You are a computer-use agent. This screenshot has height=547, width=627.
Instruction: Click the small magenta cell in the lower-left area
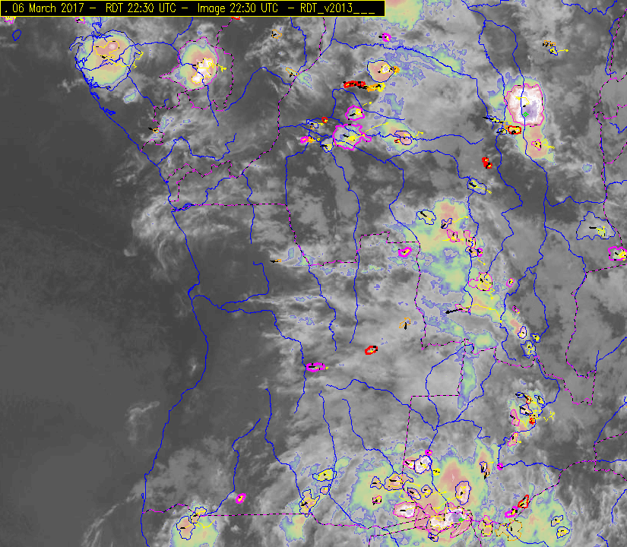(241, 498)
